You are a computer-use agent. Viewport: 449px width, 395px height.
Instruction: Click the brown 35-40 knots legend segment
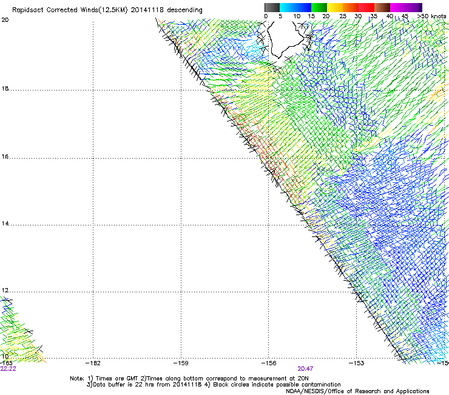(x=382, y=7)
